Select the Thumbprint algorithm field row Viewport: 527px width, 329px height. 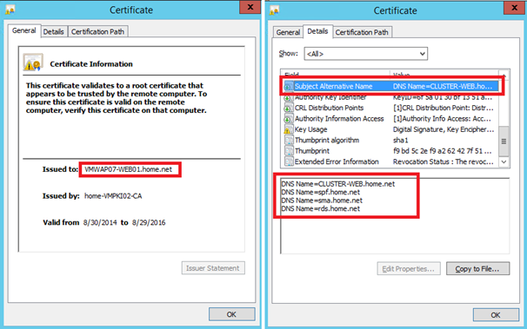390,140
